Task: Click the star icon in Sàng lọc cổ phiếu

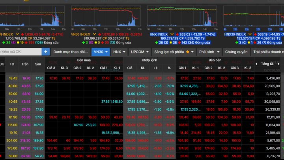Action: 188,52
